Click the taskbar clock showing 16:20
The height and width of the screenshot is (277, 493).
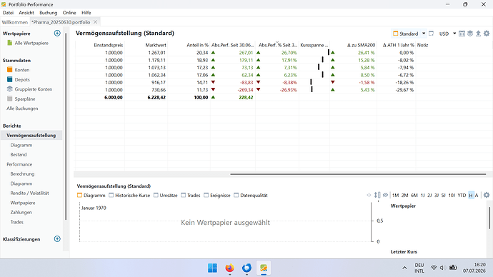pos(474,268)
